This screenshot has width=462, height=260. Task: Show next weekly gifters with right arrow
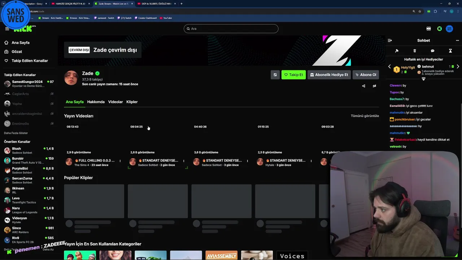[458, 67]
